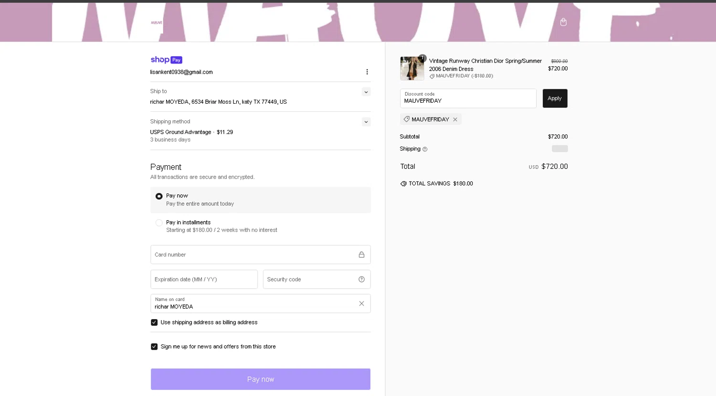
Task: Click the shipping address text richar MOYEDA
Action: pyautogui.click(x=219, y=102)
